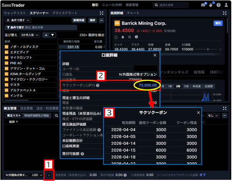The height and width of the screenshot is (181, 232).
Task: Open the N:外国株式等オ... account selector
Action: point(17,175)
